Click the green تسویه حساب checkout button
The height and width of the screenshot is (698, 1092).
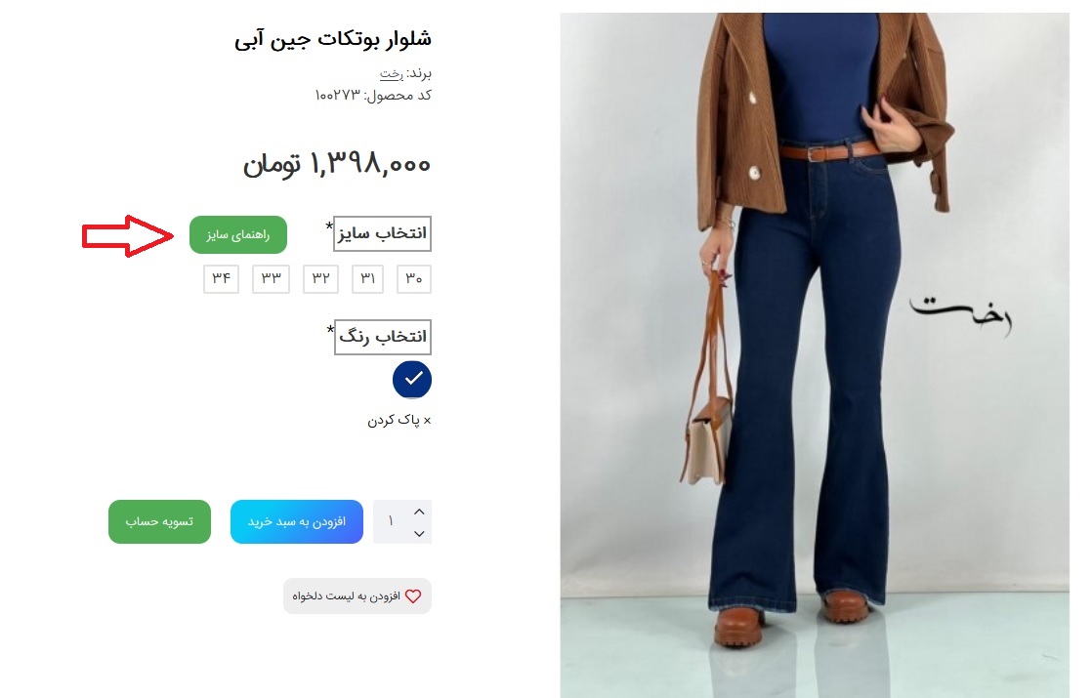[x=159, y=521]
